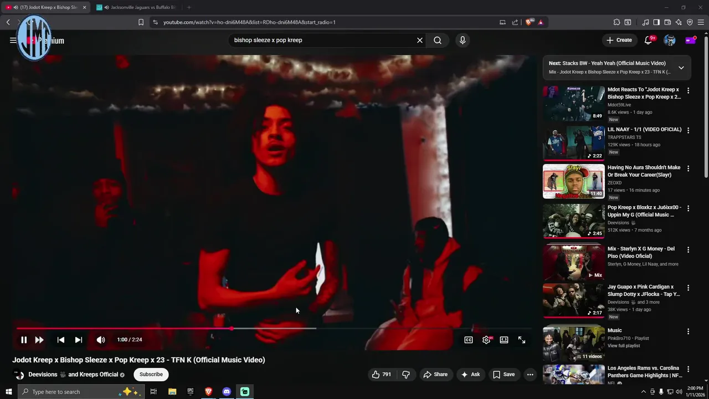Open Mdot Reacts video thumbnail
The height and width of the screenshot is (399, 709).
(574, 103)
